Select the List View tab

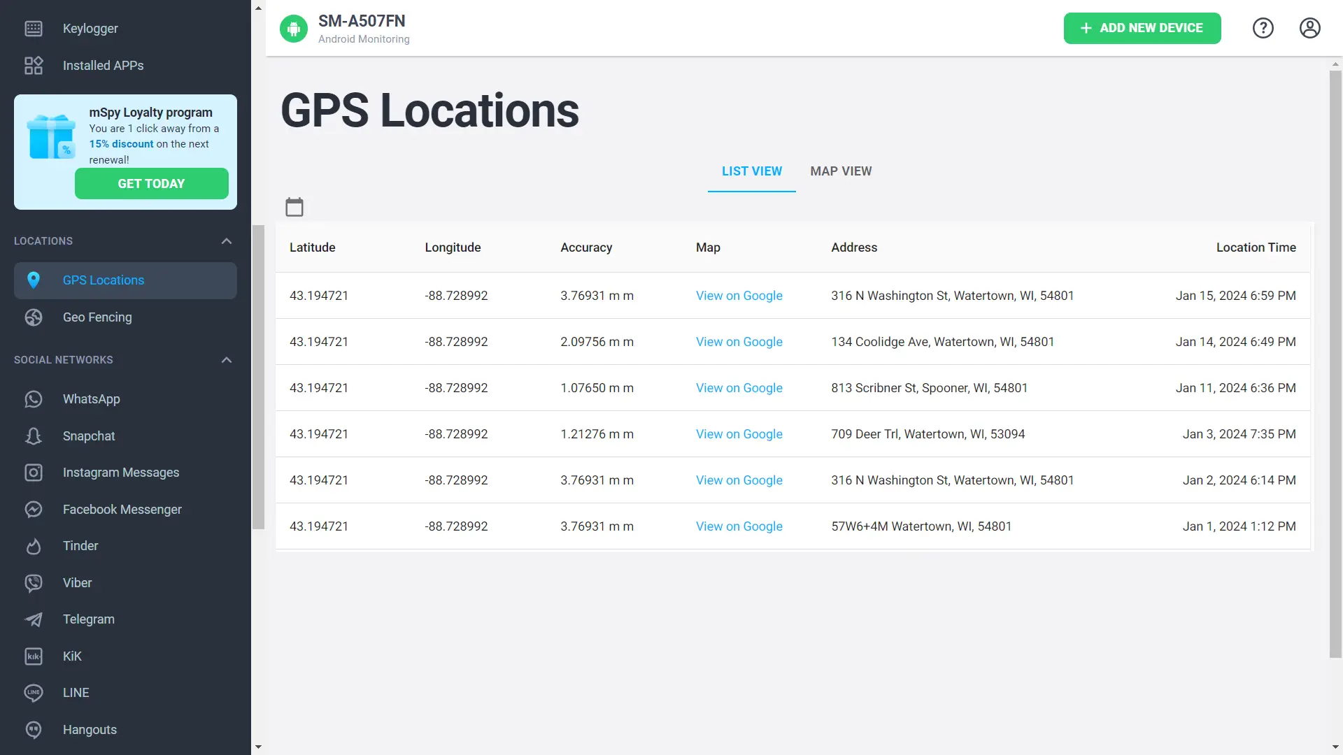tap(752, 171)
